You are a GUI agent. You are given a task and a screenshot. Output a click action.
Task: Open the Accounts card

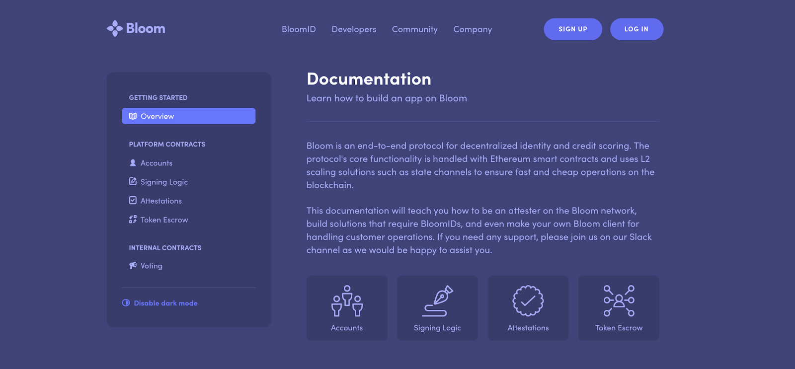pos(347,308)
